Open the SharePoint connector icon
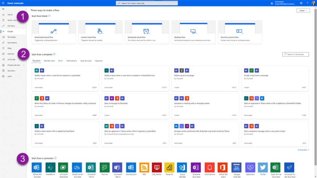 click(50, 167)
